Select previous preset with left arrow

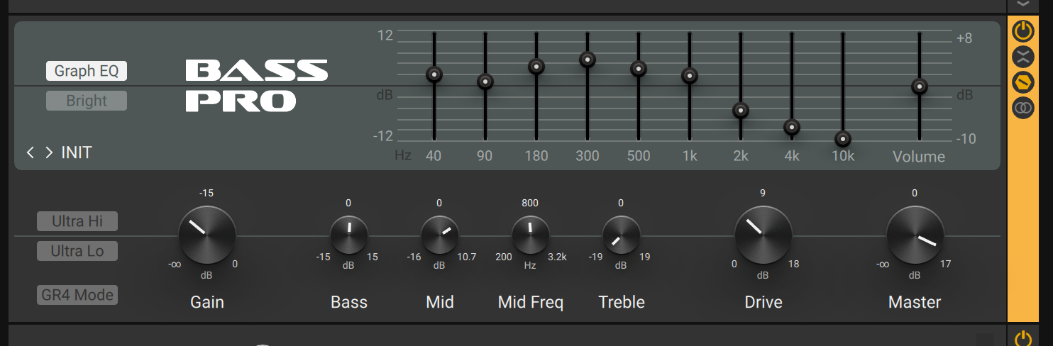(x=31, y=152)
